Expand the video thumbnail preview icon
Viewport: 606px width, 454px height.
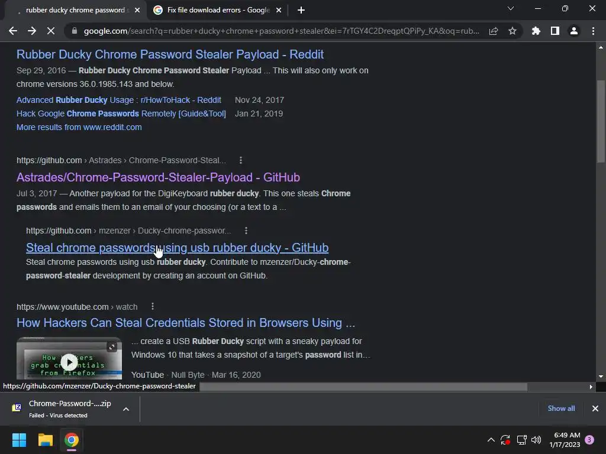pyautogui.click(x=112, y=346)
